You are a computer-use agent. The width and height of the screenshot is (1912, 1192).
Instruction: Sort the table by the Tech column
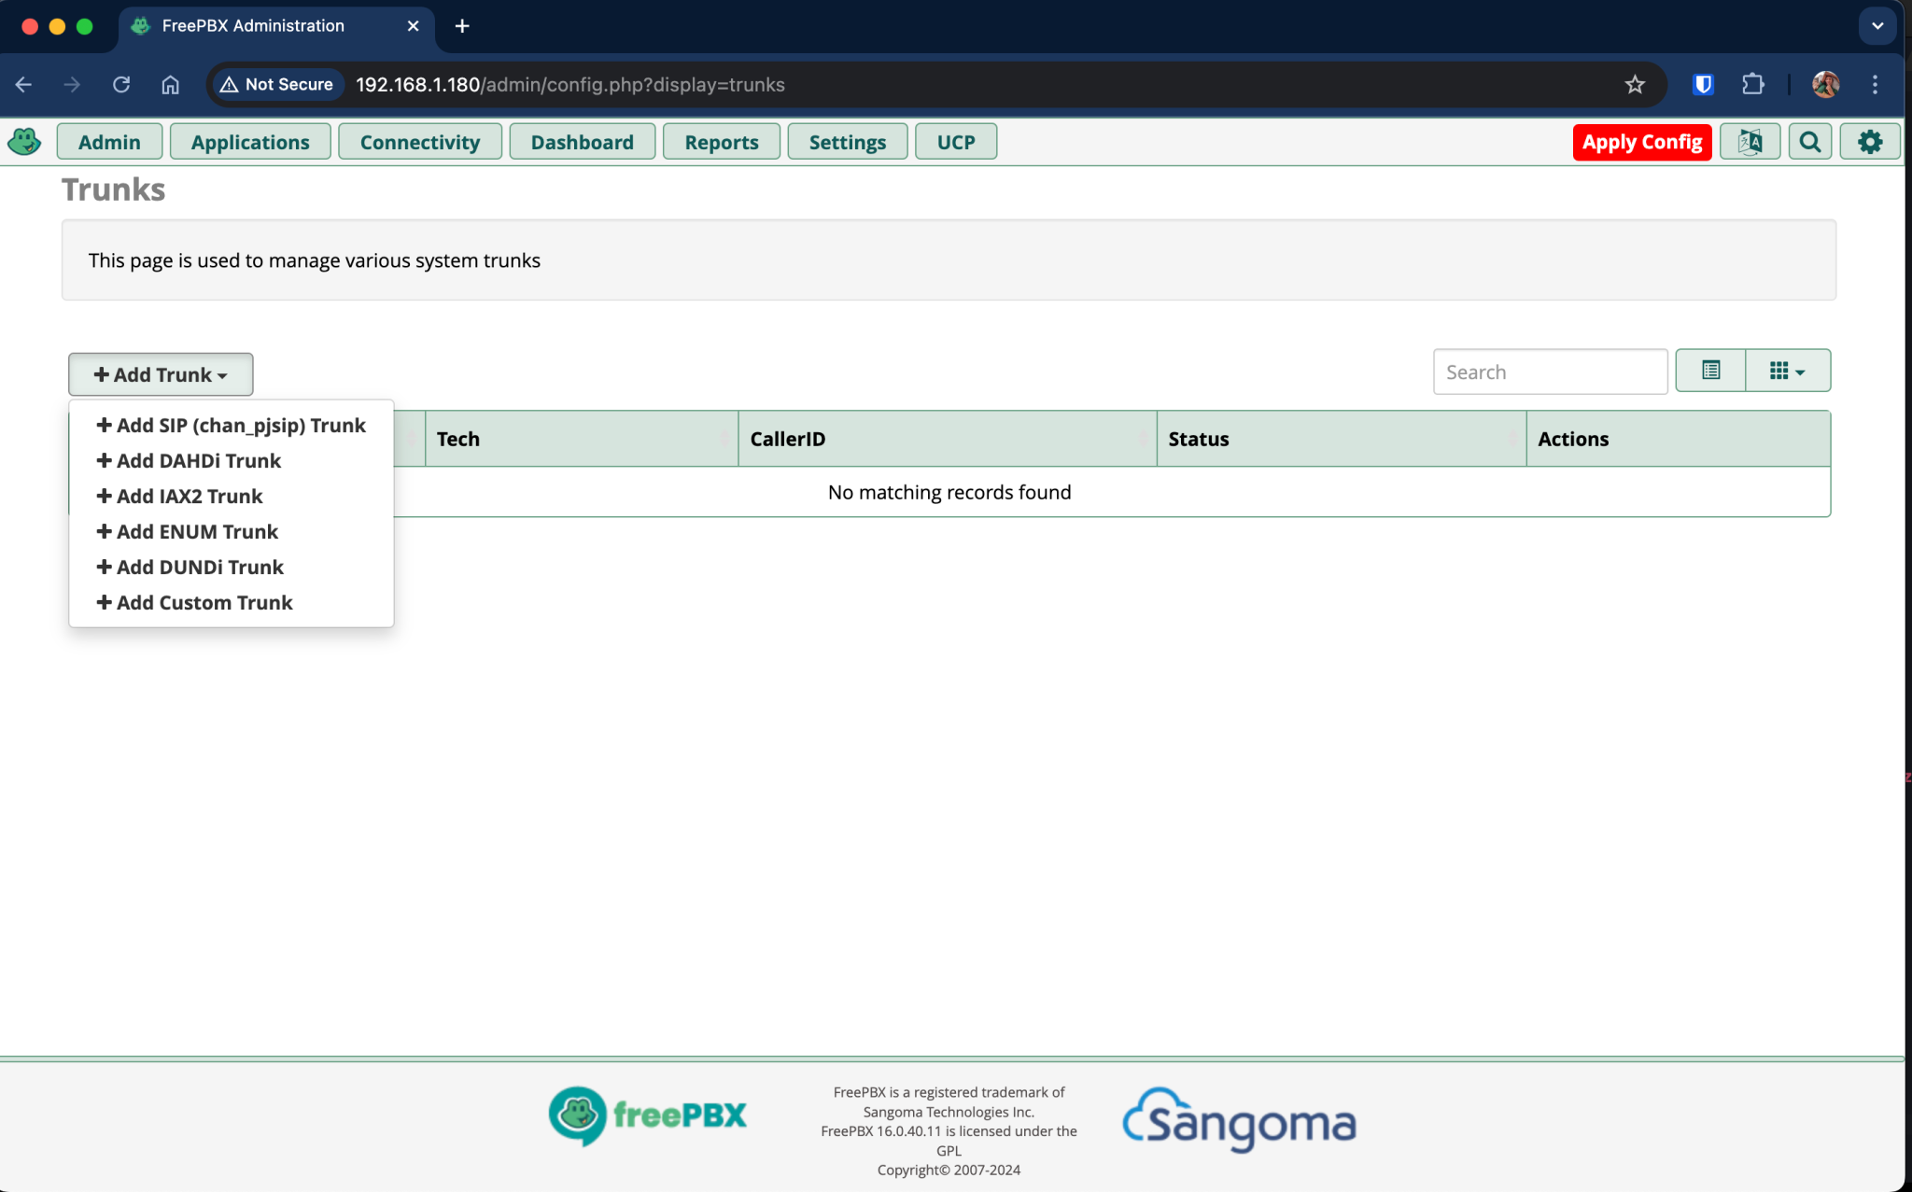(x=458, y=439)
